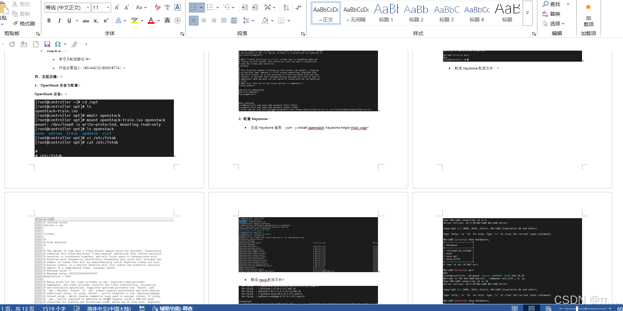Click accessibility 辅助功能: 调查 in status bar
The height and width of the screenshot is (311, 623).
click(173, 308)
